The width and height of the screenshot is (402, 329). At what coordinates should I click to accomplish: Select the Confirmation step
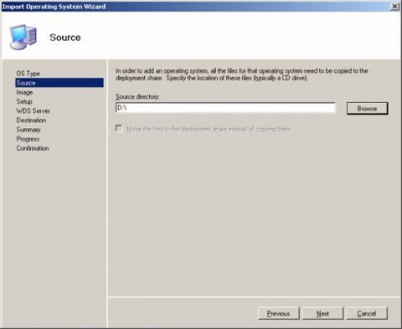tap(33, 148)
